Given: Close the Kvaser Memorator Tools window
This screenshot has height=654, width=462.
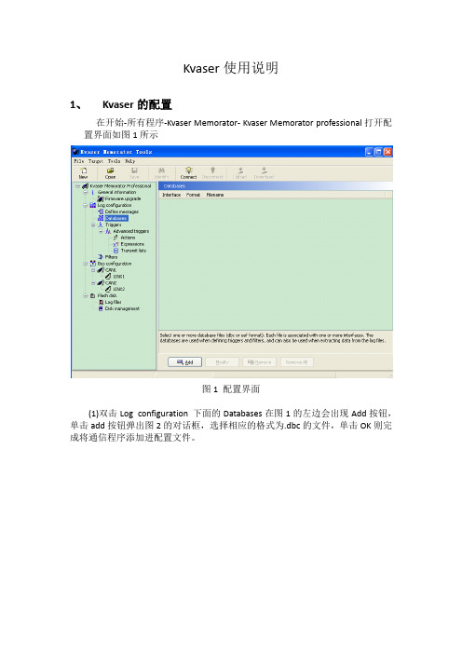Looking at the screenshot, I should (x=387, y=152).
